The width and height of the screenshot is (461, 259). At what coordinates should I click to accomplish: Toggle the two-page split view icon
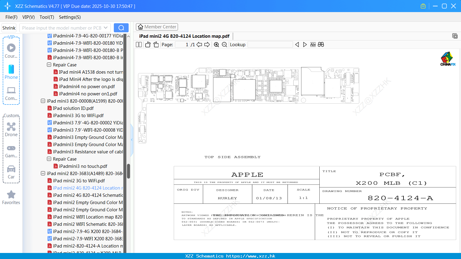click(x=139, y=45)
